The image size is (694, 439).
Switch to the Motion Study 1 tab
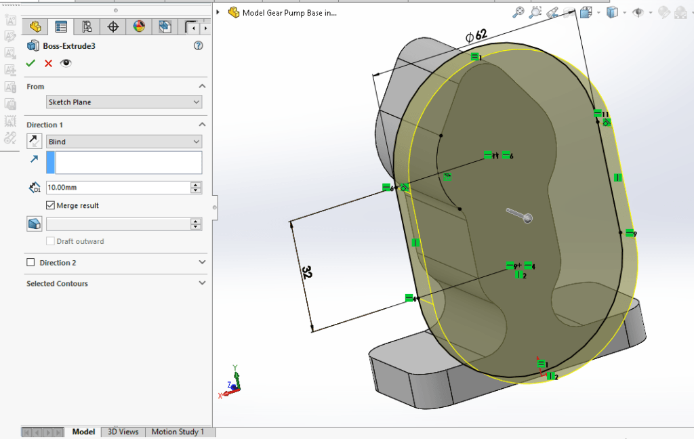(x=180, y=432)
